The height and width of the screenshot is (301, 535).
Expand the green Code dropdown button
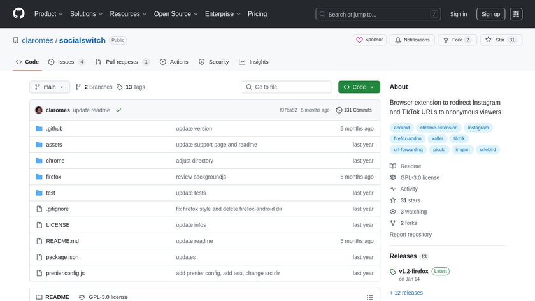click(359, 87)
